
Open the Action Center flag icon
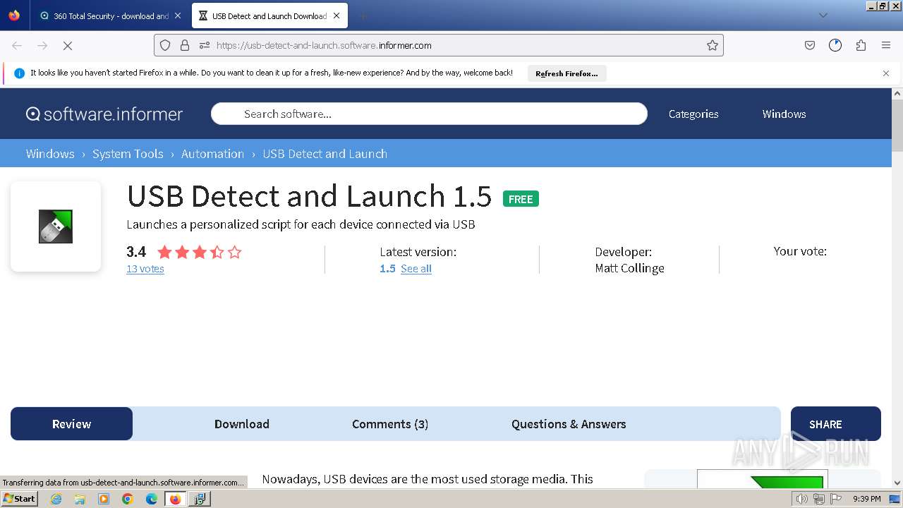[836, 499]
